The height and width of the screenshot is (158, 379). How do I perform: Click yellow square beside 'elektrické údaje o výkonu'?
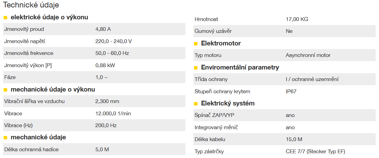(5, 18)
